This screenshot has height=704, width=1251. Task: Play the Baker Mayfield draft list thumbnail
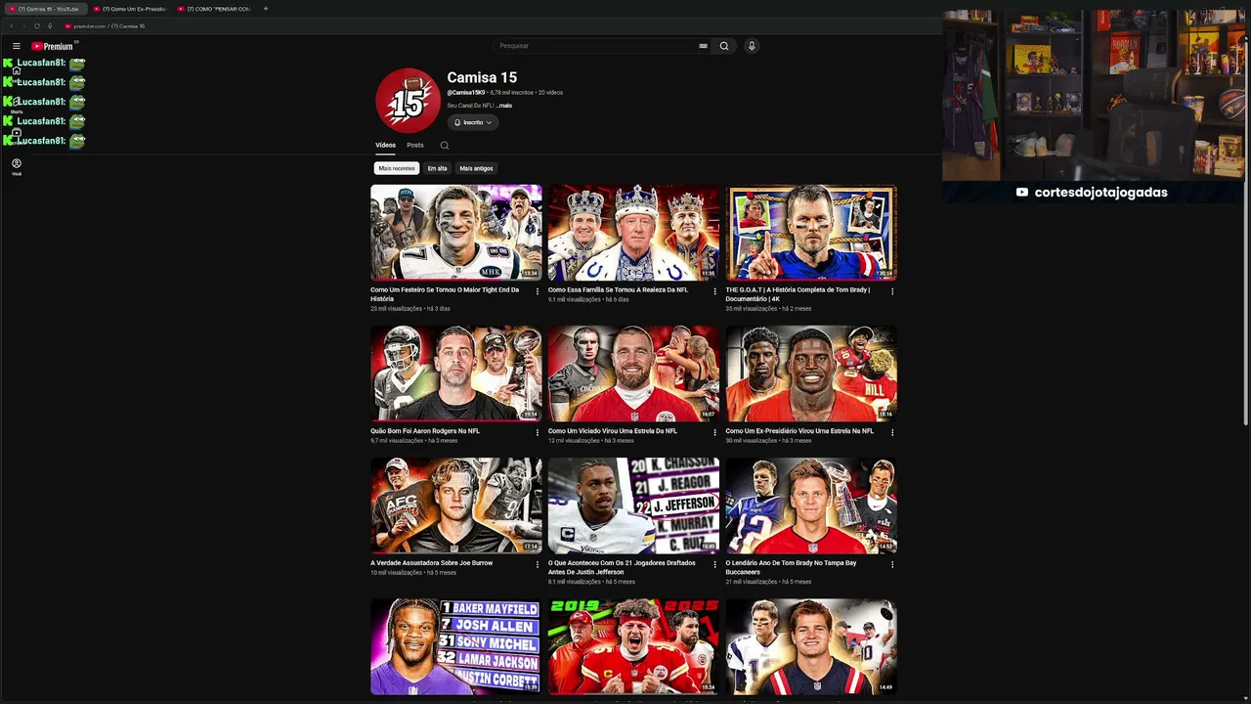[x=455, y=646]
